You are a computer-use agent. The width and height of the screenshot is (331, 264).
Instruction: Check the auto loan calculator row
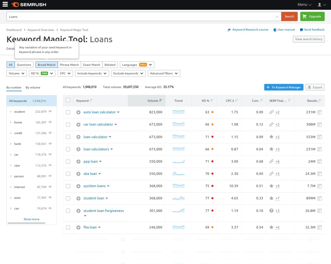[68, 112]
